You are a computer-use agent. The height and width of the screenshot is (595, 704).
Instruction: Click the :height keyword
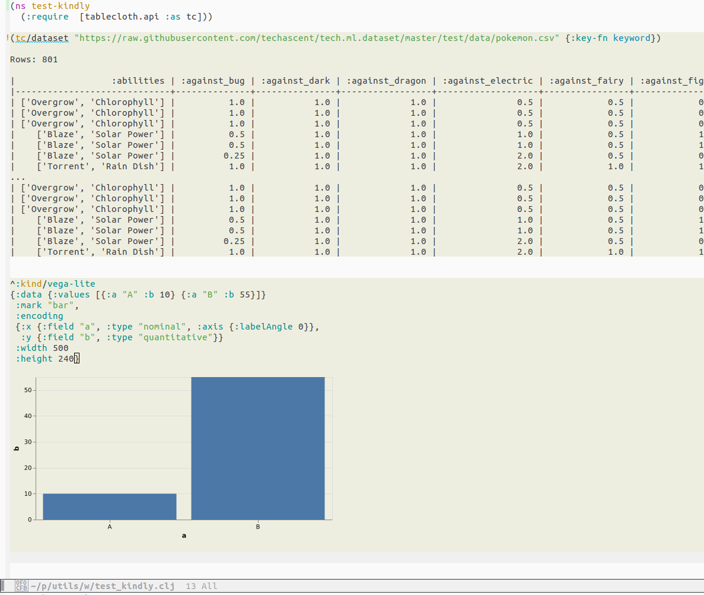pos(34,359)
